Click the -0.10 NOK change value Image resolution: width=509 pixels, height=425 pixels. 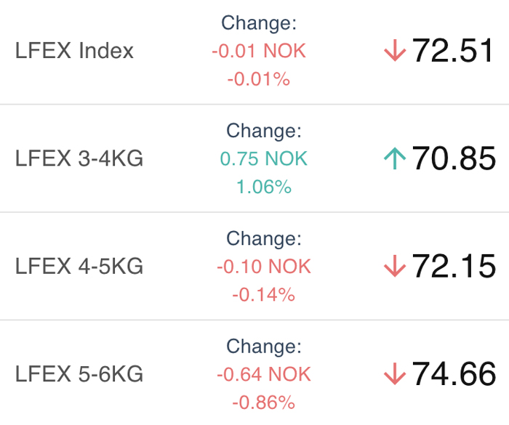point(264,267)
